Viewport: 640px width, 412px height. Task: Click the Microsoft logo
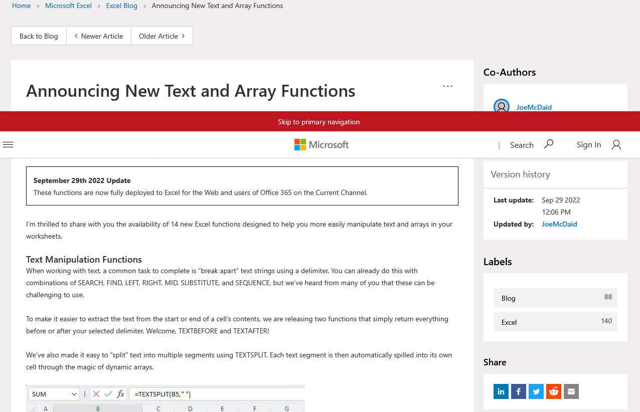pyautogui.click(x=322, y=145)
